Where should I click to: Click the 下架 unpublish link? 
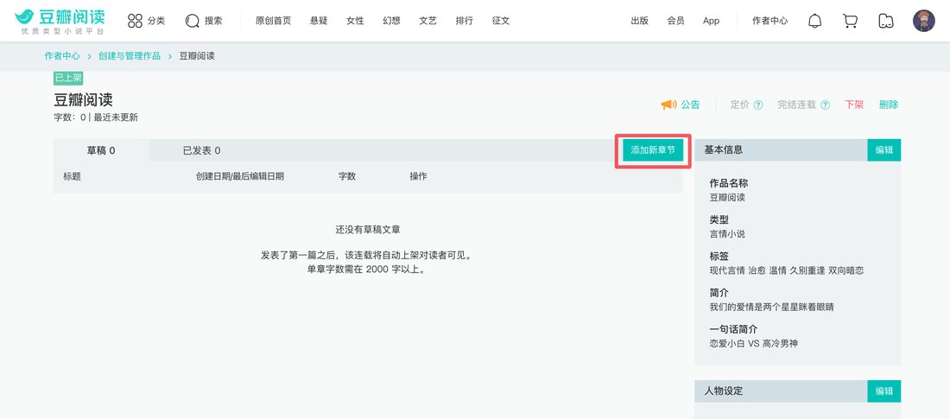pos(854,105)
